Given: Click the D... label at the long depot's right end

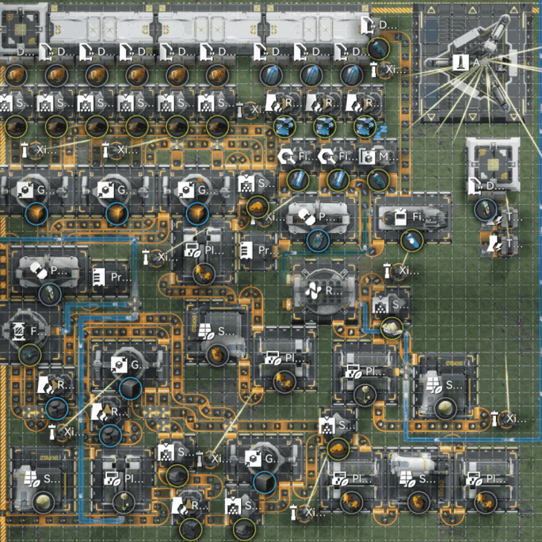Looking at the screenshot, I should tap(387, 25).
